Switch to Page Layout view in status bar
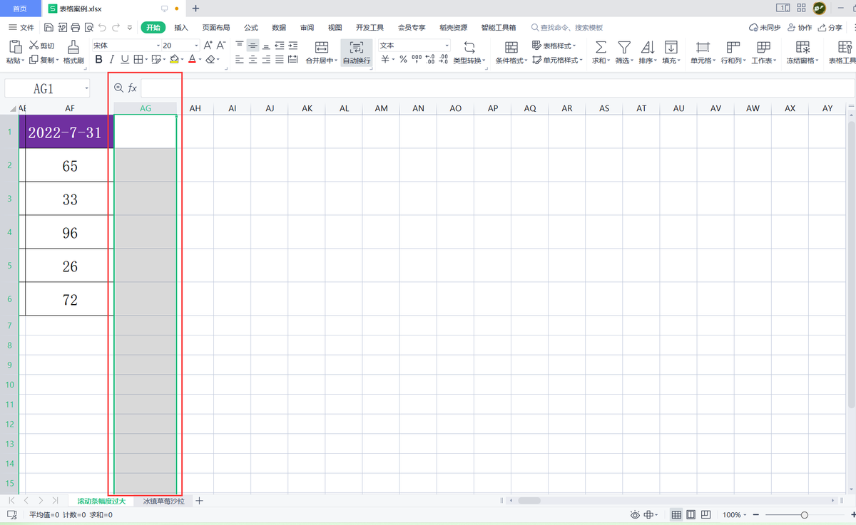 pyautogui.click(x=691, y=514)
